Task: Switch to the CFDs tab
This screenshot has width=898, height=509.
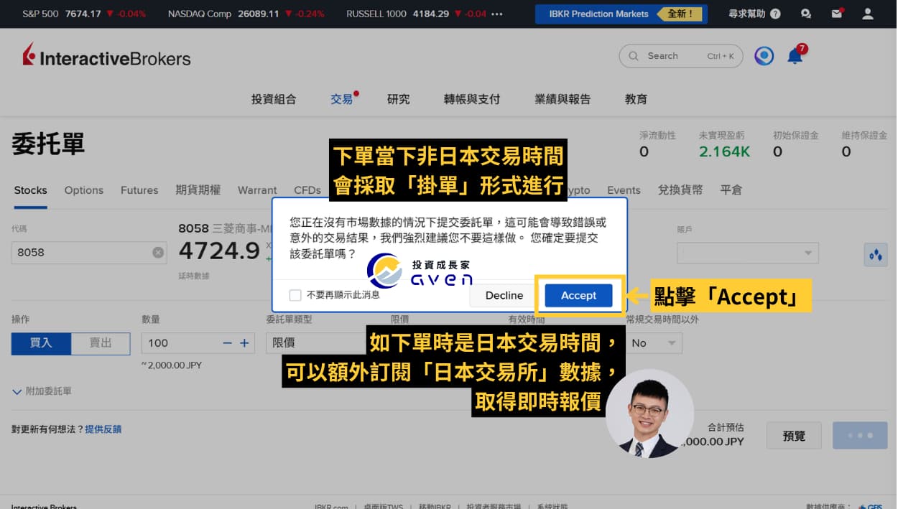Action: click(307, 190)
